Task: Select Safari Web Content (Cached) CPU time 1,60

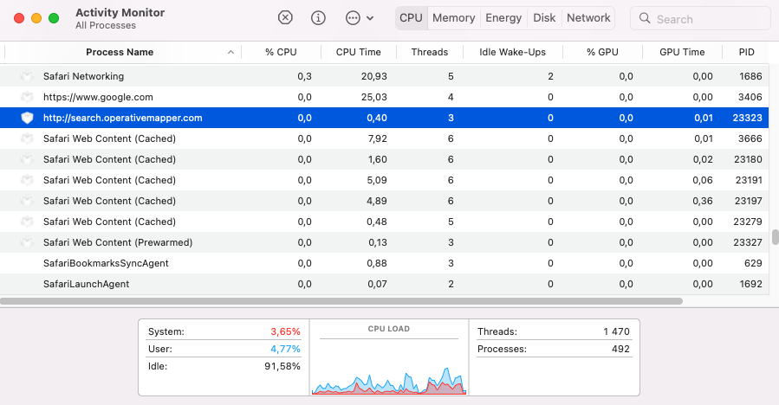Action: pos(385,159)
